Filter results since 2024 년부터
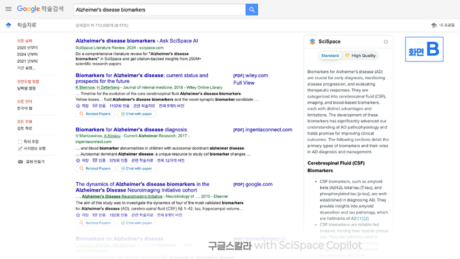This screenshot has height=259, width=460. pos(27,55)
